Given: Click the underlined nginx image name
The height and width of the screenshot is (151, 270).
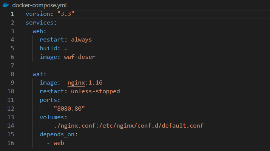Looking at the screenshot, I should [x=76, y=83].
